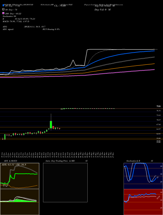This screenshot has height=215, width=163.
Task: Click the empty Intra Day Trading Price panel
Action: 65,182
